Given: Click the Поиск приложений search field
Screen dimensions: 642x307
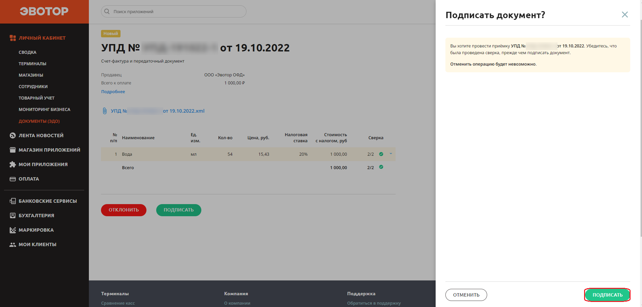Looking at the screenshot, I should [174, 11].
